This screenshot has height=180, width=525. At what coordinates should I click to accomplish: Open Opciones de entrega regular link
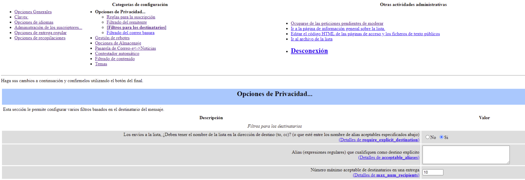40,33
